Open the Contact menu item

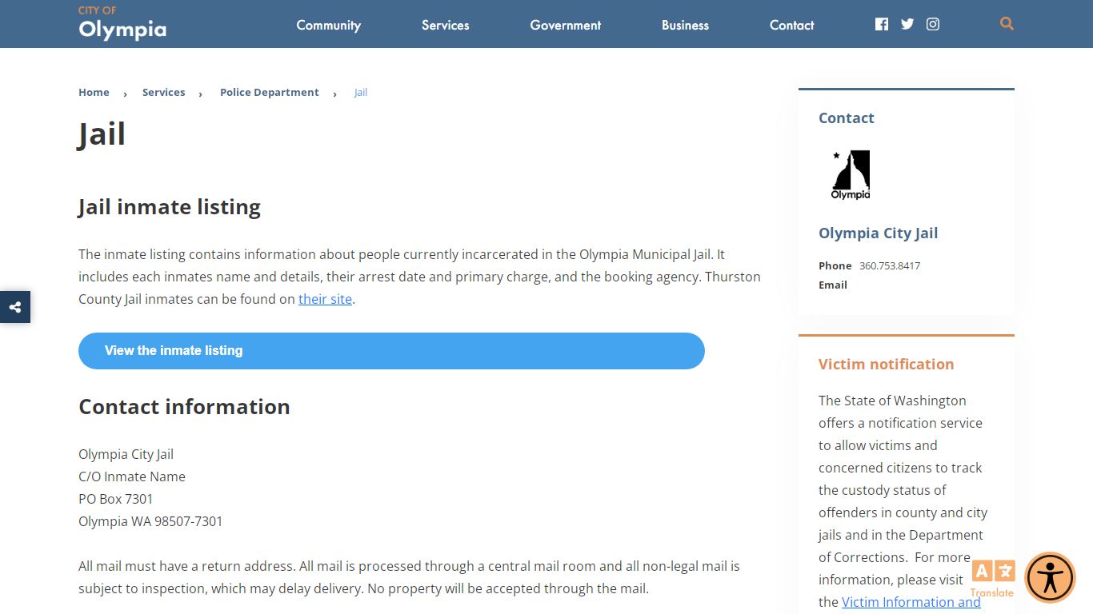tap(792, 25)
